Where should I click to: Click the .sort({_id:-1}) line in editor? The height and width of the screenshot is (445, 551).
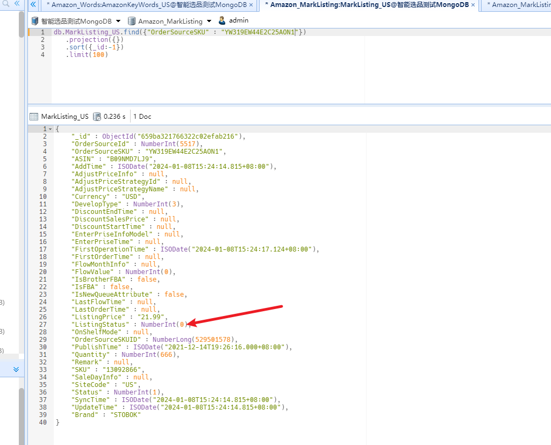[95, 47]
